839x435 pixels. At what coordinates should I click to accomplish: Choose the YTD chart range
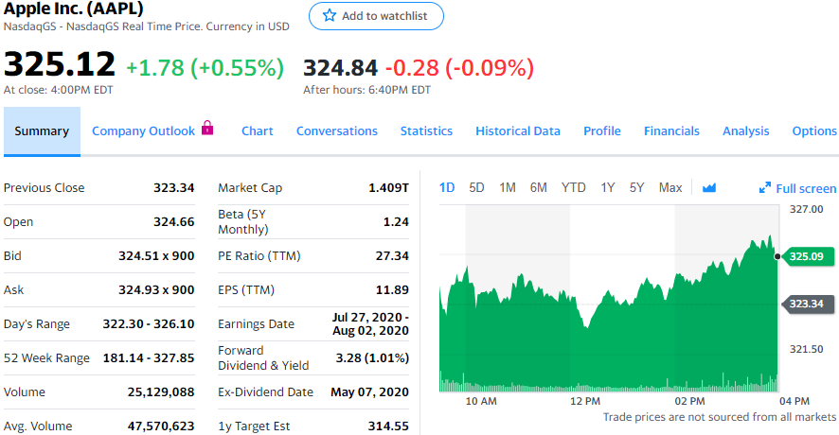click(573, 187)
